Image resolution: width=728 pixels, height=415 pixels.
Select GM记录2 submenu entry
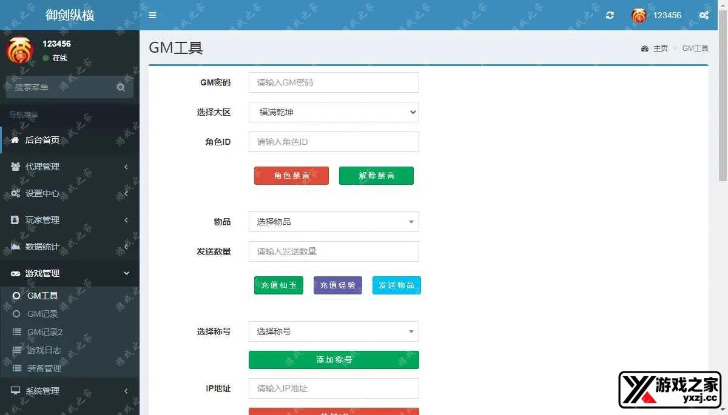pos(70,332)
